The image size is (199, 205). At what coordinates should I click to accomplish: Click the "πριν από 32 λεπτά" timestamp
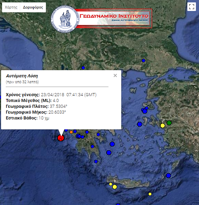pos(22,82)
